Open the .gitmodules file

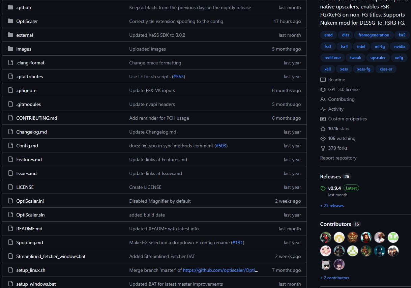coord(29,104)
